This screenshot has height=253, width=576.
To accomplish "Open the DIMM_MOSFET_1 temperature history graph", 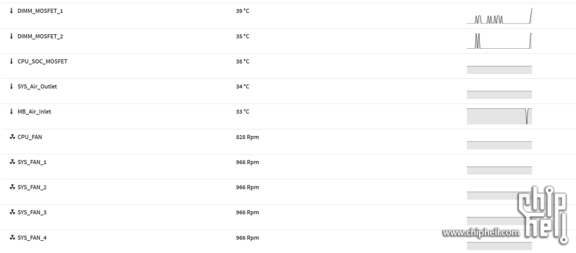I will 499,16.
